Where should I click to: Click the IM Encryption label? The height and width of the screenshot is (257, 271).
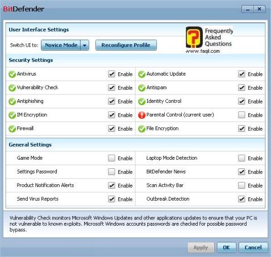[x=32, y=115]
